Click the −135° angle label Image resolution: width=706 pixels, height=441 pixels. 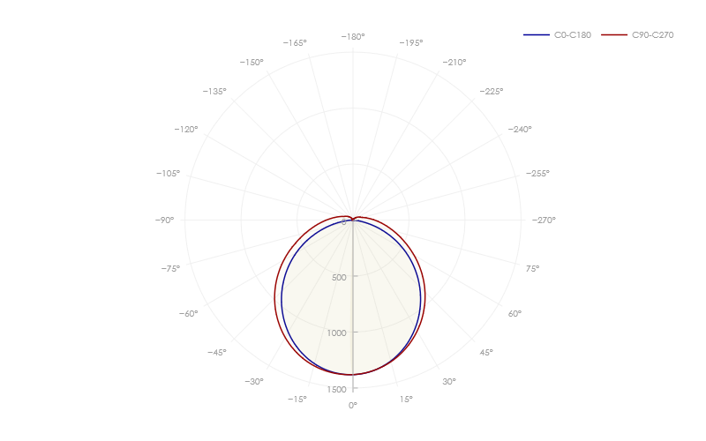coord(214,92)
